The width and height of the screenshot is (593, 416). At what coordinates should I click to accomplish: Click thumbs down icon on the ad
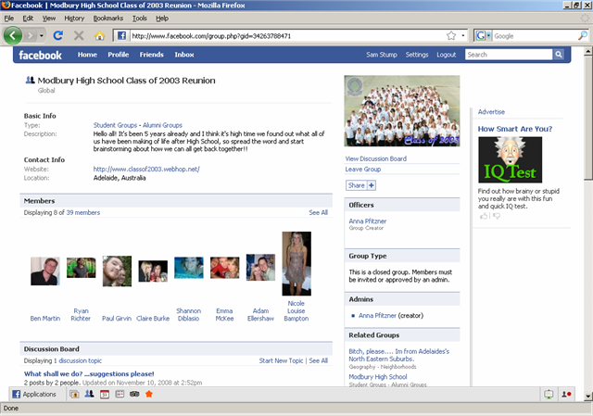pos(497,216)
